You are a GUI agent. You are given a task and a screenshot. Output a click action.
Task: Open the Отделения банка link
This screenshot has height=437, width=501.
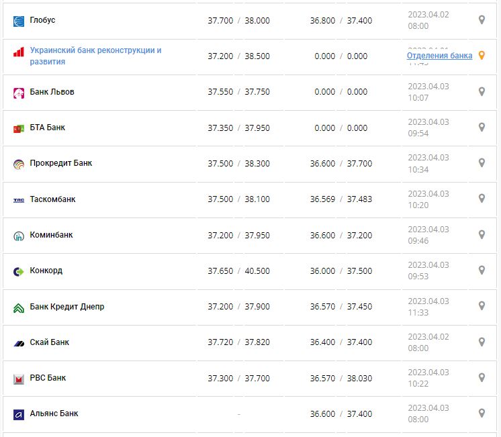click(439, 56)
